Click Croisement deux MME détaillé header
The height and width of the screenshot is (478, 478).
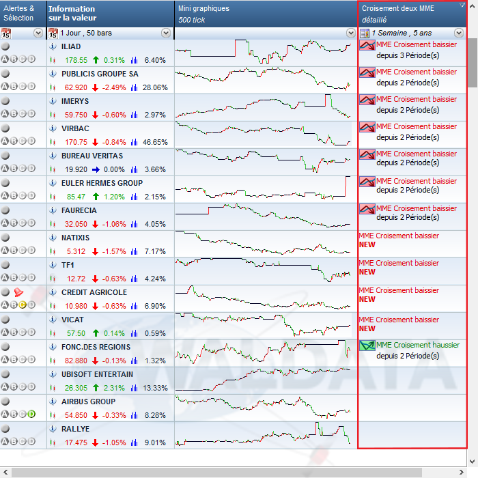412,14
